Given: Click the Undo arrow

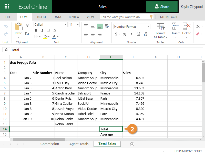Looking at the screenshot, I should coord(6,26).
